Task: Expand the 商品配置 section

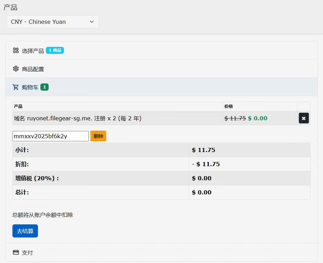Action: pos(33,69)
